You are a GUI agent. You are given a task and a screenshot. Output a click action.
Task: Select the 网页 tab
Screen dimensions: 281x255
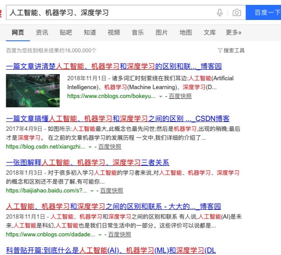[x=18, y=32]
